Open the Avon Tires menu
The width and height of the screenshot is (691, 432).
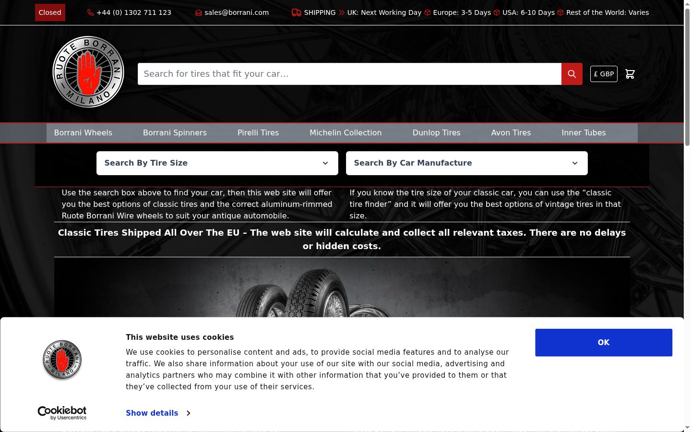coord(511,133)
